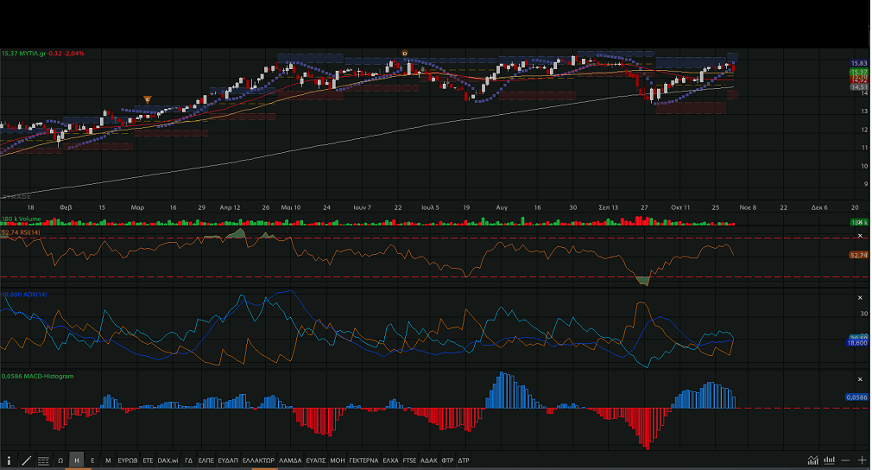Open the ΜΟΗ symbol tab
Image resolution: width=872 pixels, height=470 pixels.
[338, 460]
